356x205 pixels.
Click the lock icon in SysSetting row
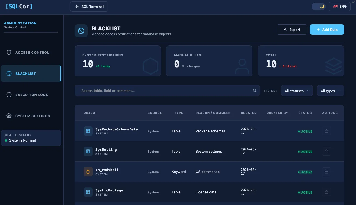point(326,151)
